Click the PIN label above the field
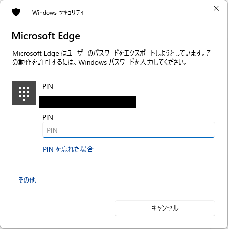Image resolution: width=228 pixels, height=229 pixels. tap(48, 117)
